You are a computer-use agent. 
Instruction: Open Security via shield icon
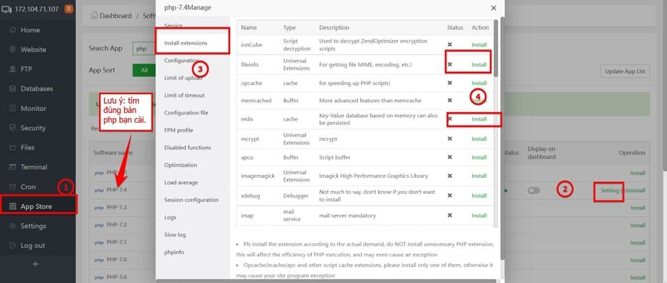click(11, 128)
